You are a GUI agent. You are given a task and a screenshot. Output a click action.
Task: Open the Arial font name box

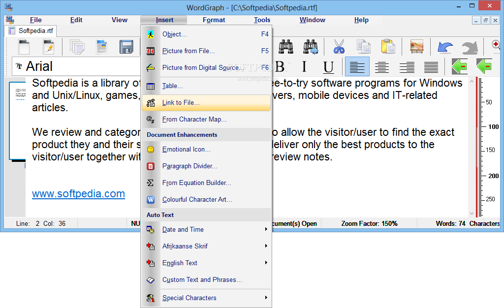point(76,66)
